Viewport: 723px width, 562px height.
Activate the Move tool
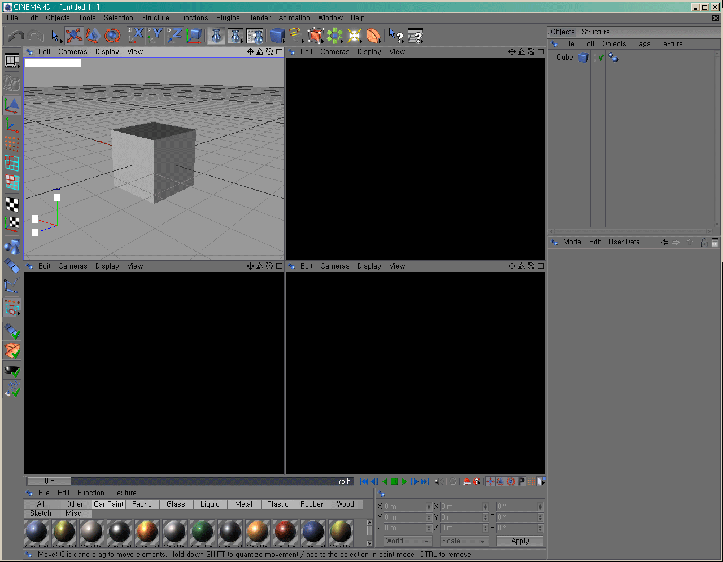[74, 36]
